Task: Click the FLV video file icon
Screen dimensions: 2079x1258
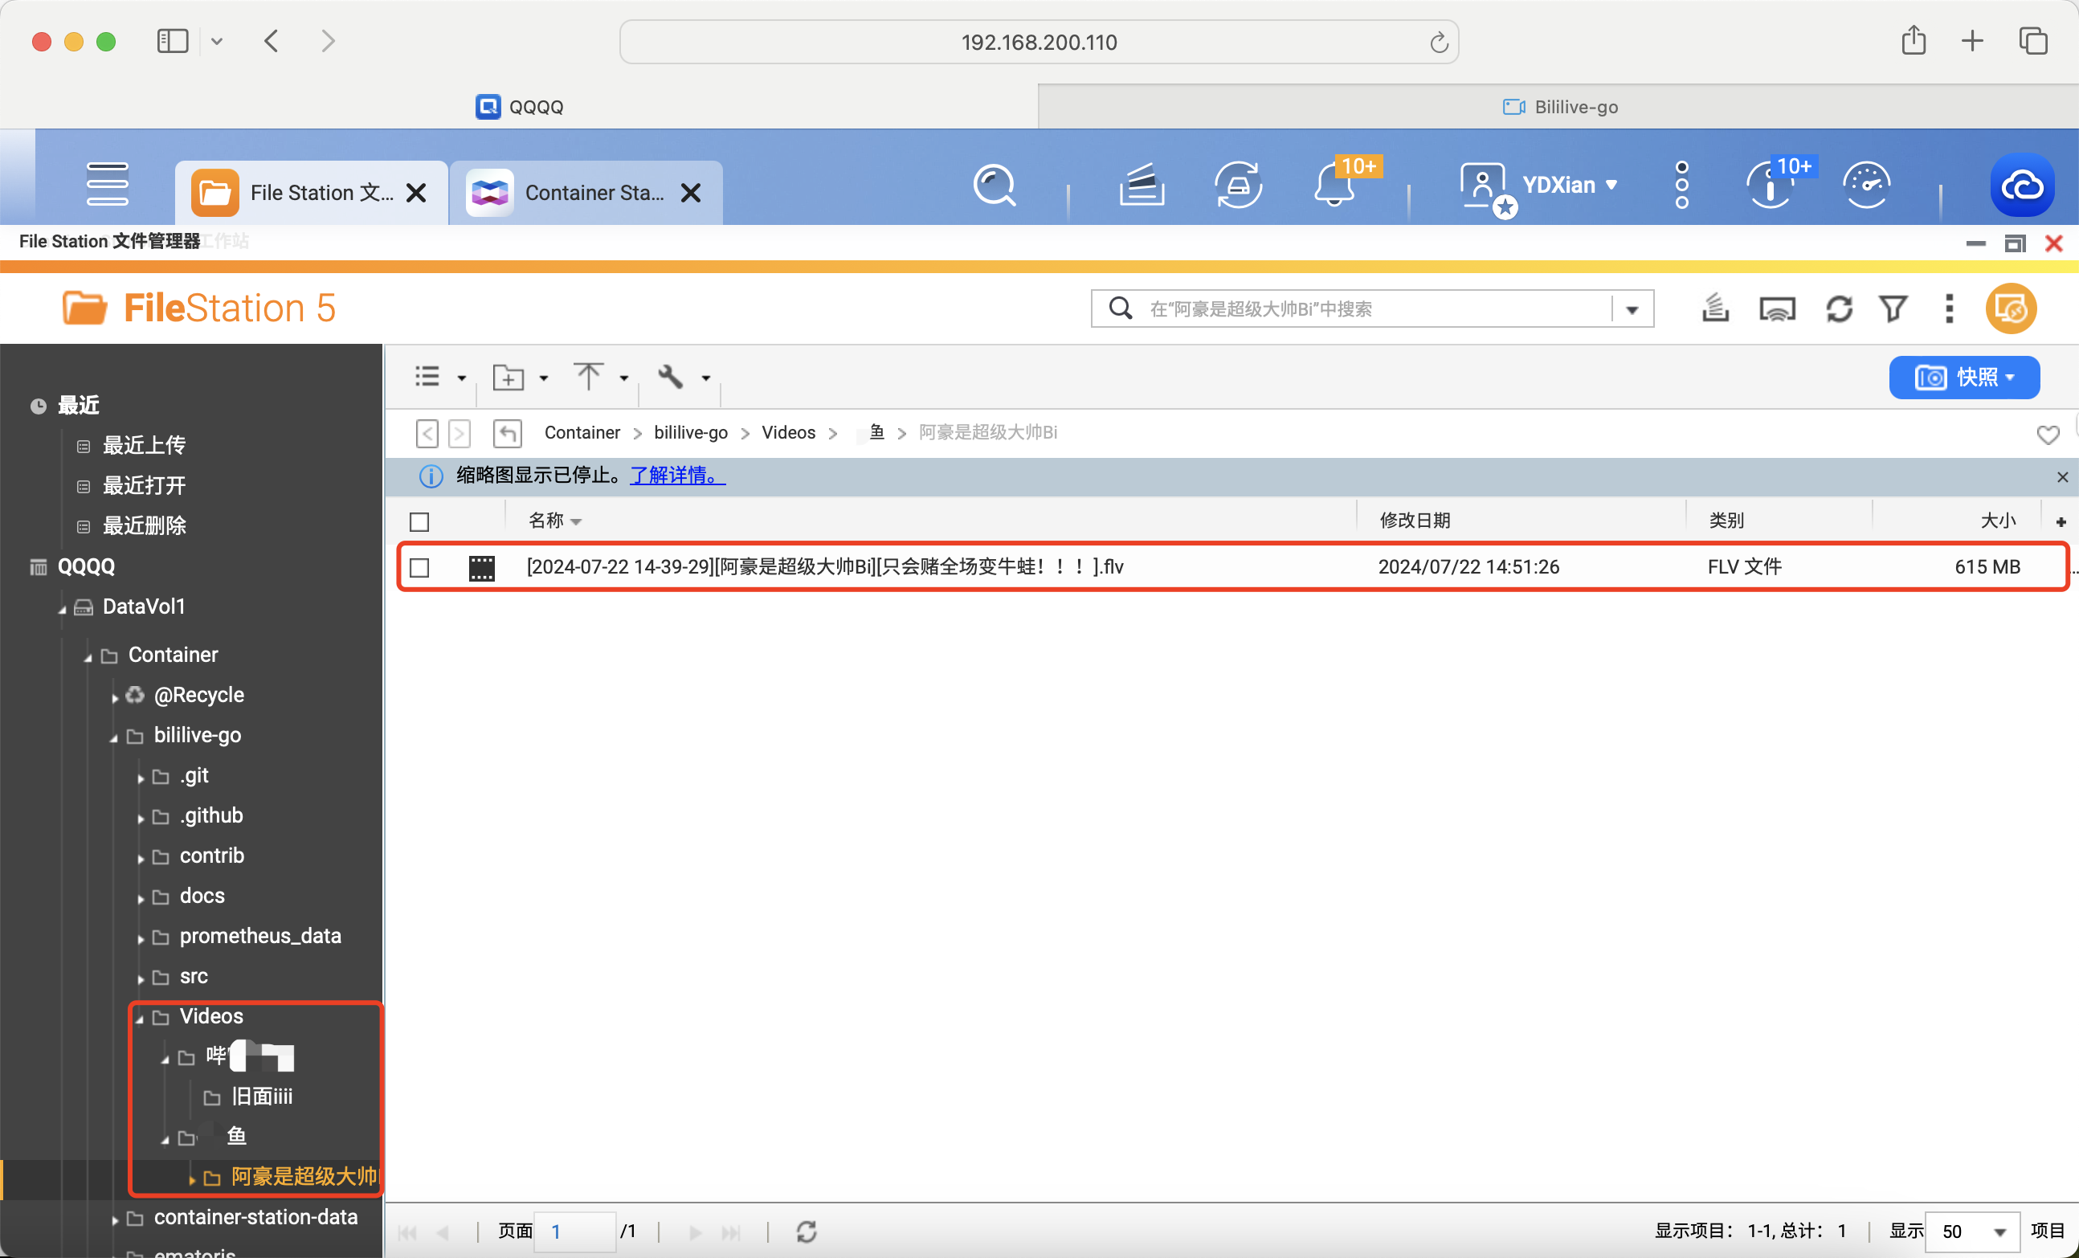Action: click(x=482, y=568)
